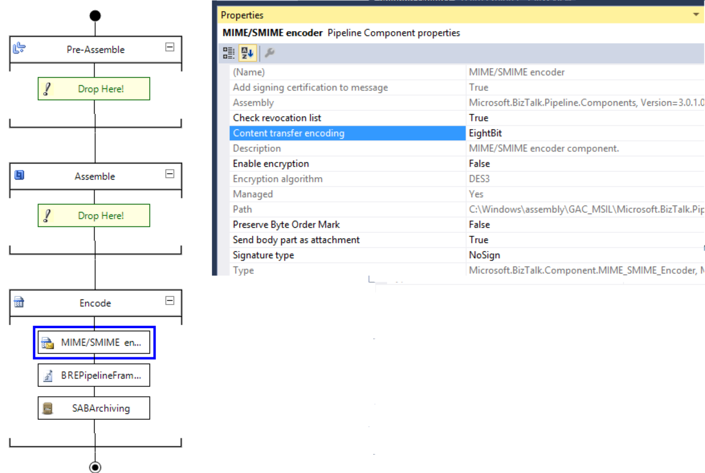Collapse the Encode stage
705x473 pixels.
pos(170,300)
